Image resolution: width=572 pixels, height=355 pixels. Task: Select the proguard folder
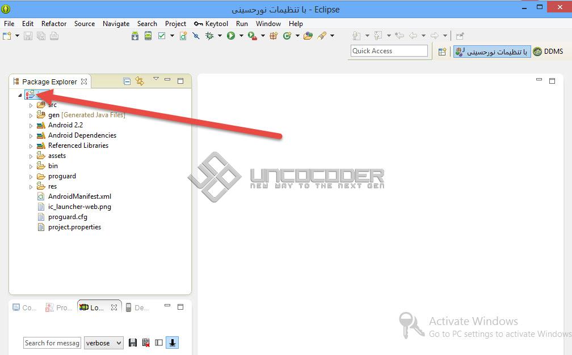point(62,176)
